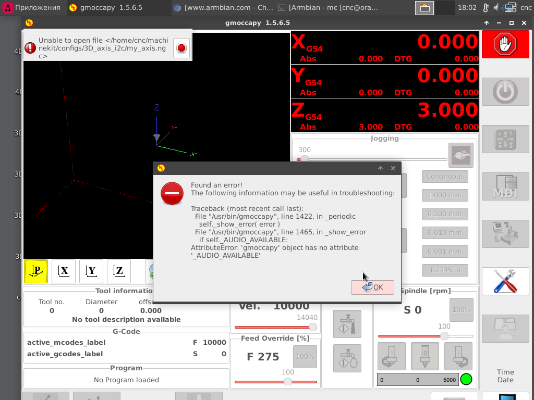Click the workspace switcher first desktop
534x400 pixels.
pos(424,8)
